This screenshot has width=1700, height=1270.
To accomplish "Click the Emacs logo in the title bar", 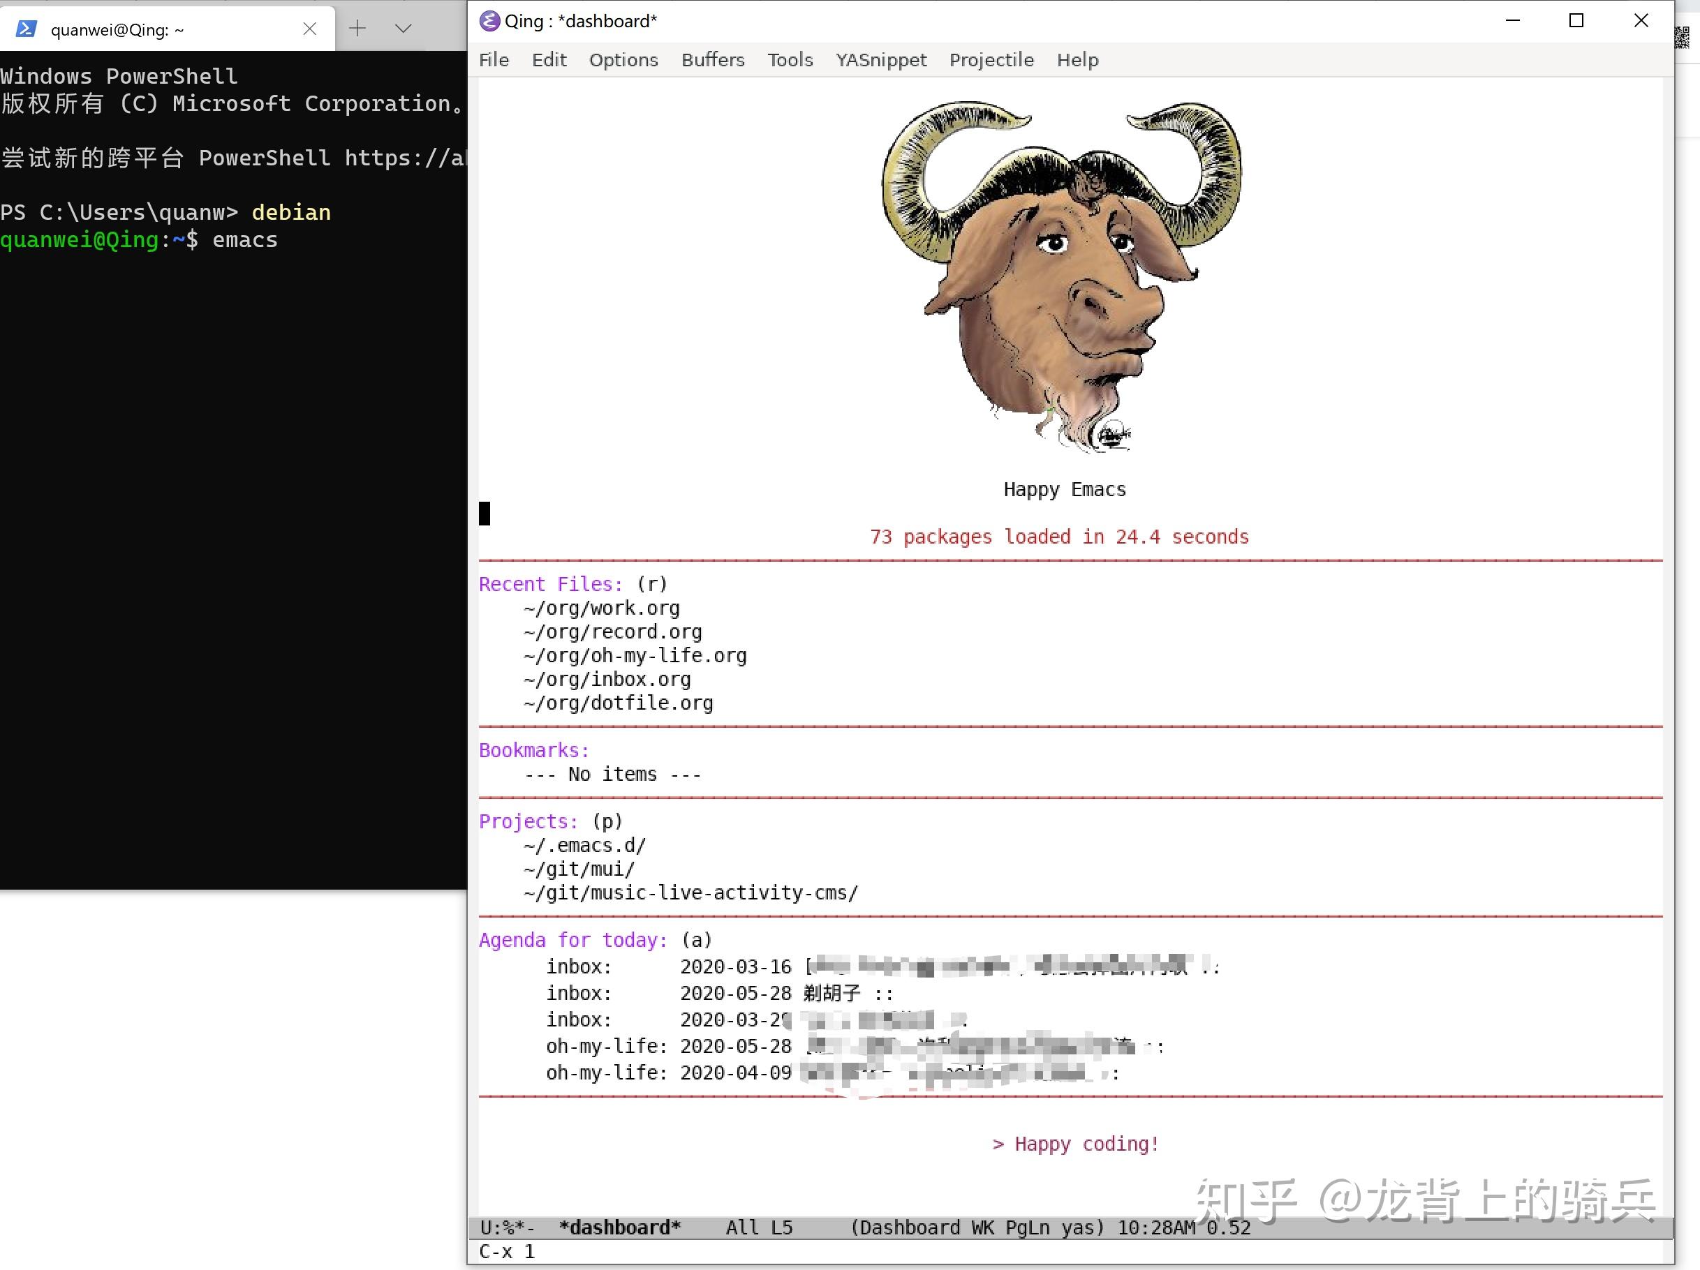I will [489, 21].
